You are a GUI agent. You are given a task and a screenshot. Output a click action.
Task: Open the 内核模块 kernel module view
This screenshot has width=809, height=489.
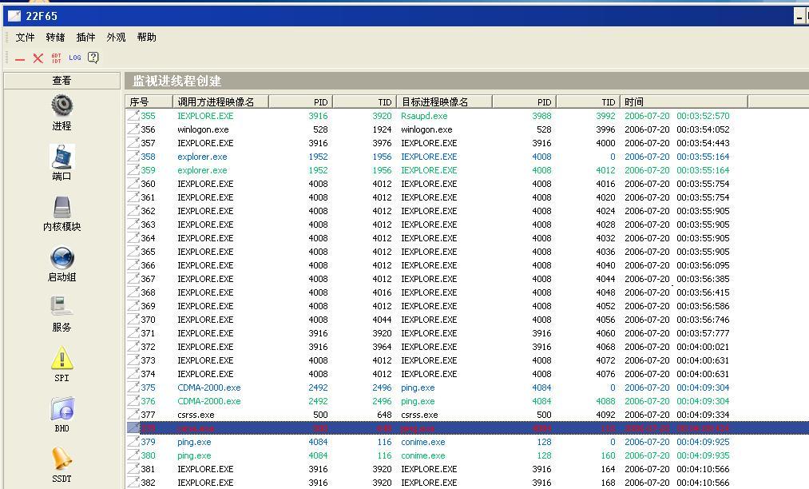(x=61, y=213)
